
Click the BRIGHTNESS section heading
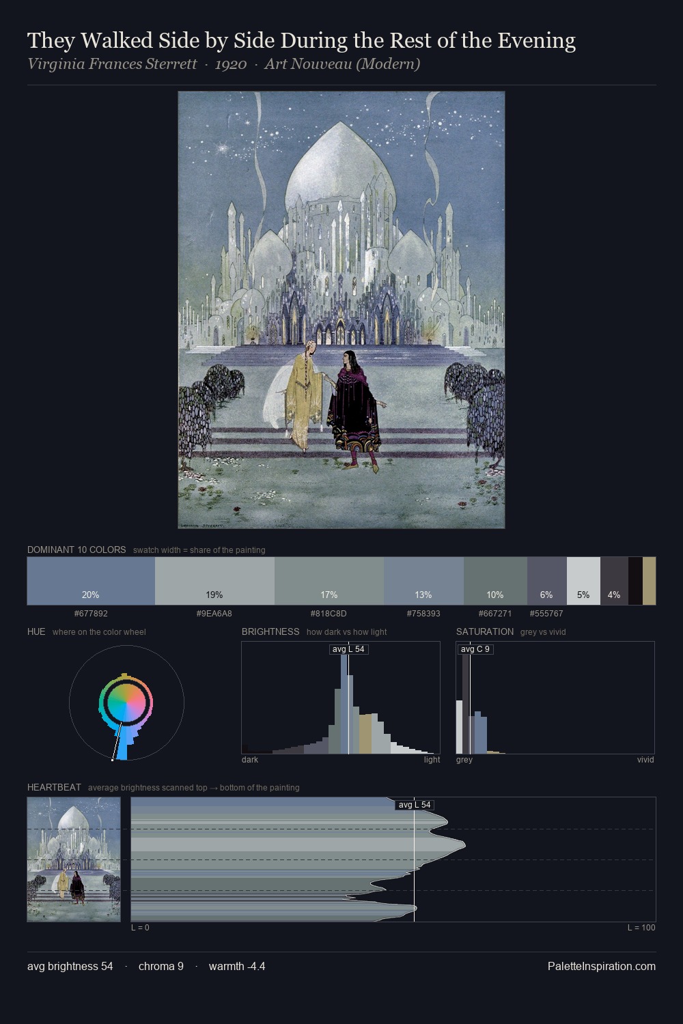(x=270, y=631)
